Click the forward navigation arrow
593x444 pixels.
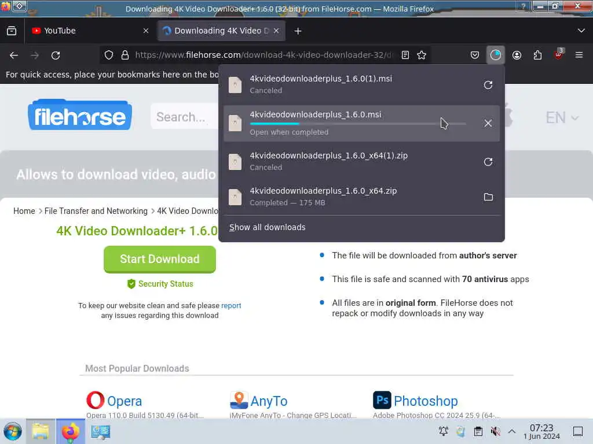pos(35,55)
